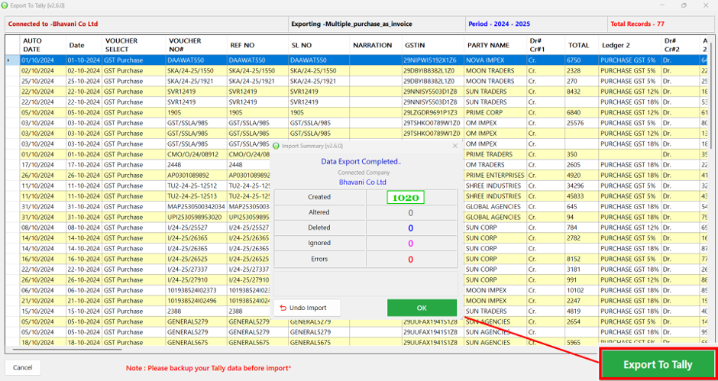Click the Undo Import button

tap(307, 308)
